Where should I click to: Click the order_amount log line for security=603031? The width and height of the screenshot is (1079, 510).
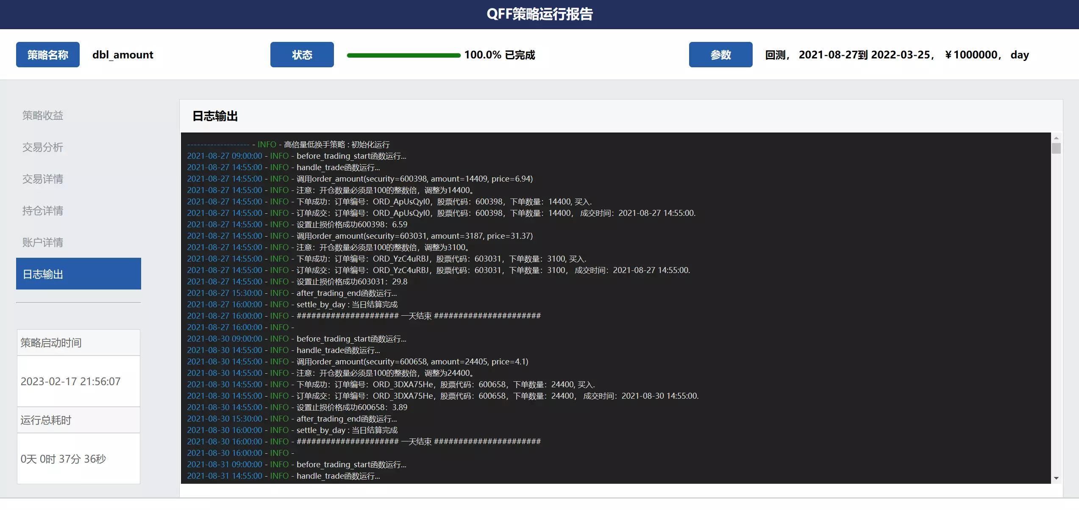[x=360, y=236]
